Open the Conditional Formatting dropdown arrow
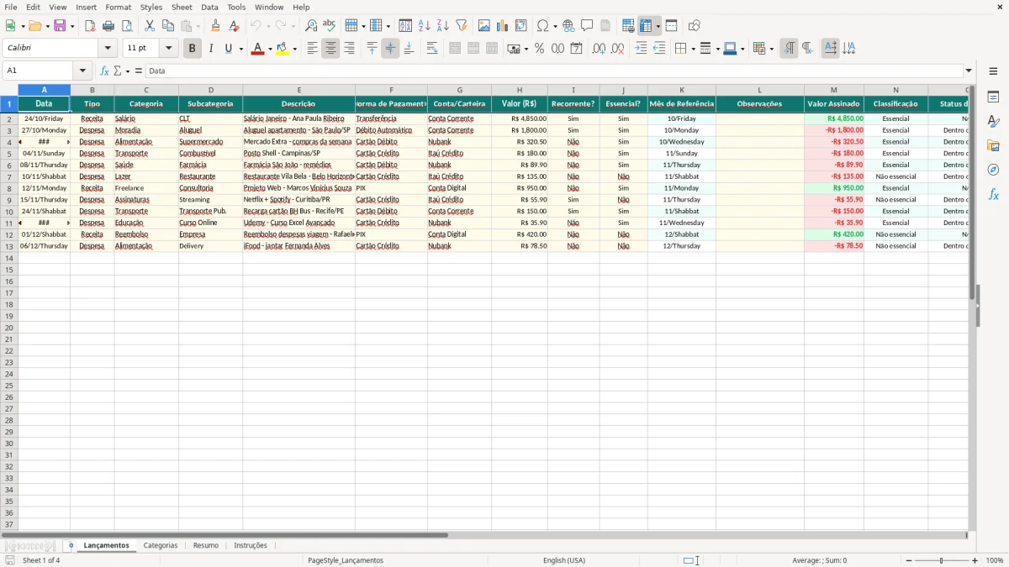This screenshot has width=1009, height=567. [x=771, y=49]
